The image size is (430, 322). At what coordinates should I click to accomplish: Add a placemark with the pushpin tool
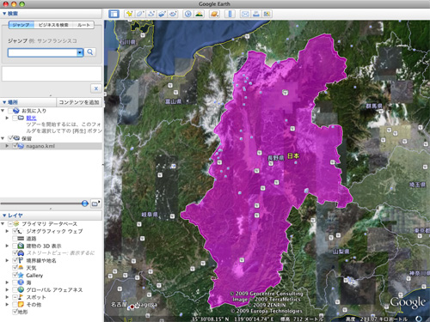click(129, 14)
